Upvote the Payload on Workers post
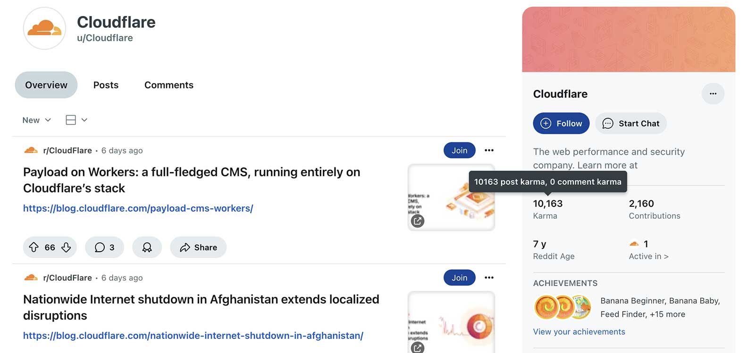The height and width of the screenshot is (353, 755). tap(34, 247)
